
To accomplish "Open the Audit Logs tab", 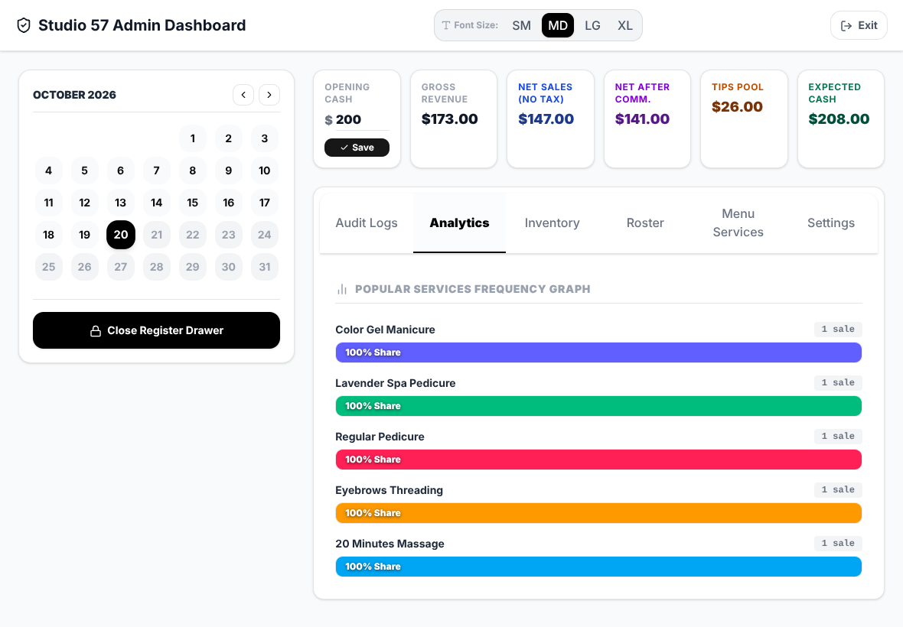I will click(x=367, y=223).
